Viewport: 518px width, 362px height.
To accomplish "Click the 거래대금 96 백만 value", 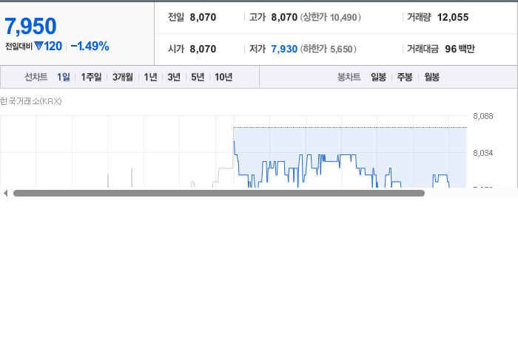I will (460, 49).
